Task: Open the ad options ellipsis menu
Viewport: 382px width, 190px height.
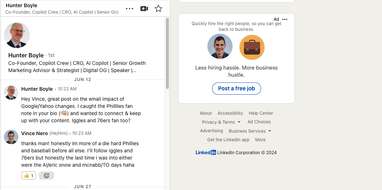Action: [285, 19]
